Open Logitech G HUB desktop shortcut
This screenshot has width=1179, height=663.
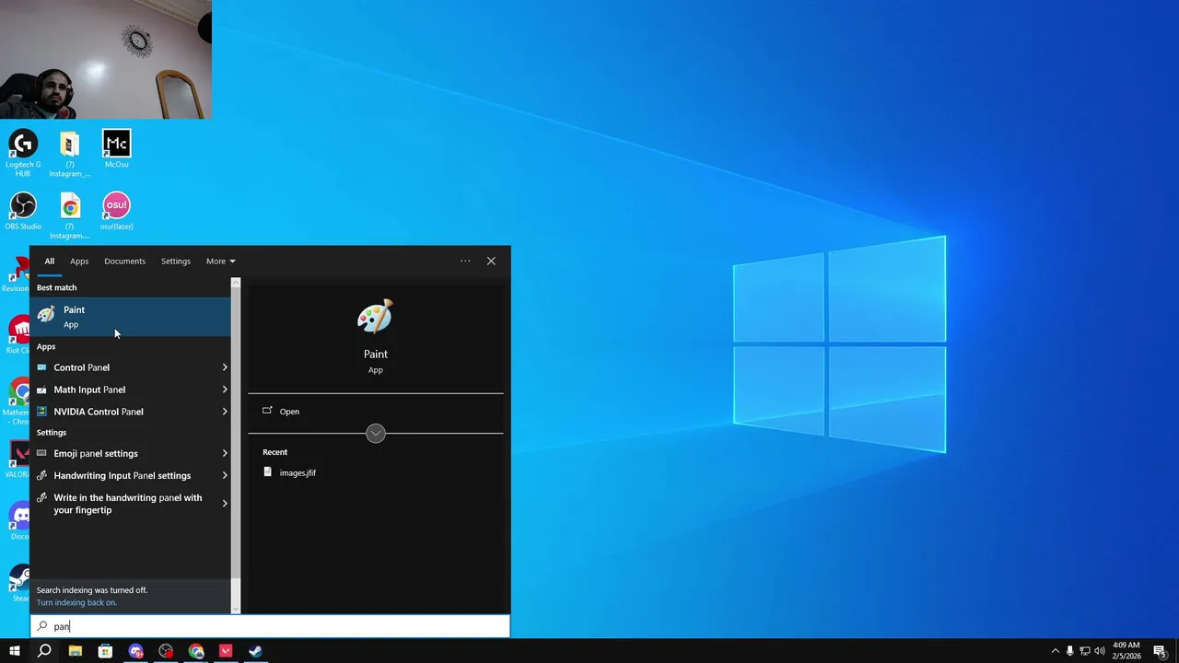pos(23,153)
